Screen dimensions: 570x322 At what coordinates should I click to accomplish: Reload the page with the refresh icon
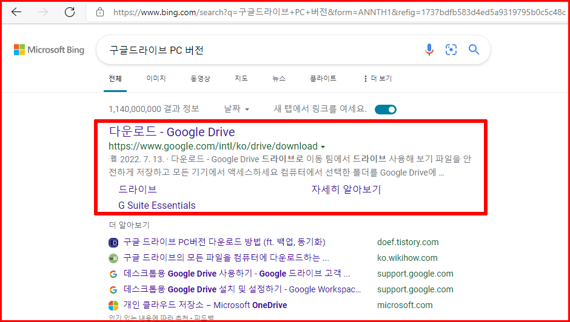coord(70,12)
